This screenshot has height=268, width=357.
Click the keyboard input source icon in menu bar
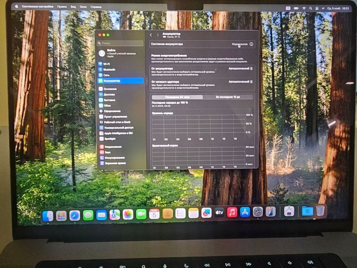[288, 8]
